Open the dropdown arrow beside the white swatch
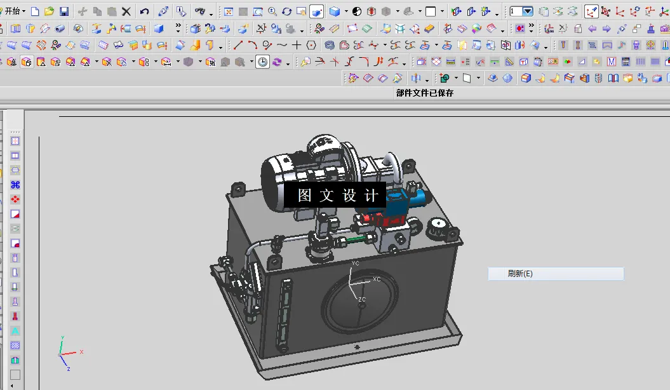The height and width of the screenshot is (390, 670). click(x=441, y=11)
